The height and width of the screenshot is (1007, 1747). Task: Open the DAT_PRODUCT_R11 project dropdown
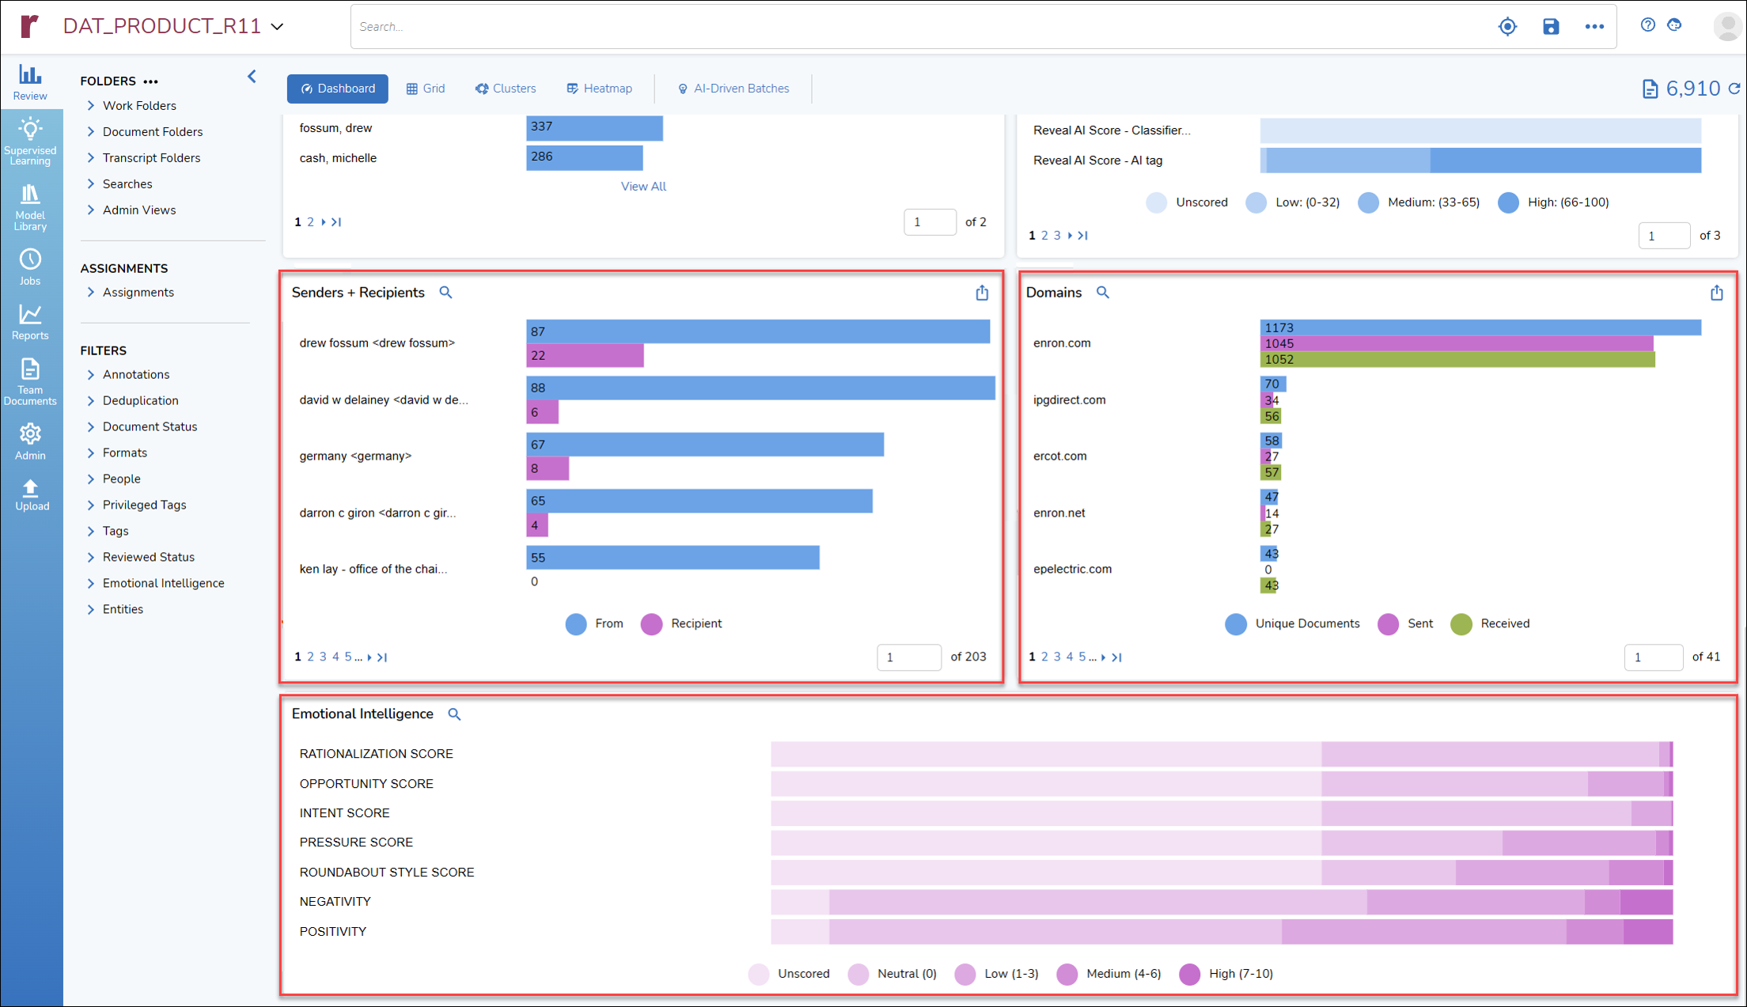277,27
